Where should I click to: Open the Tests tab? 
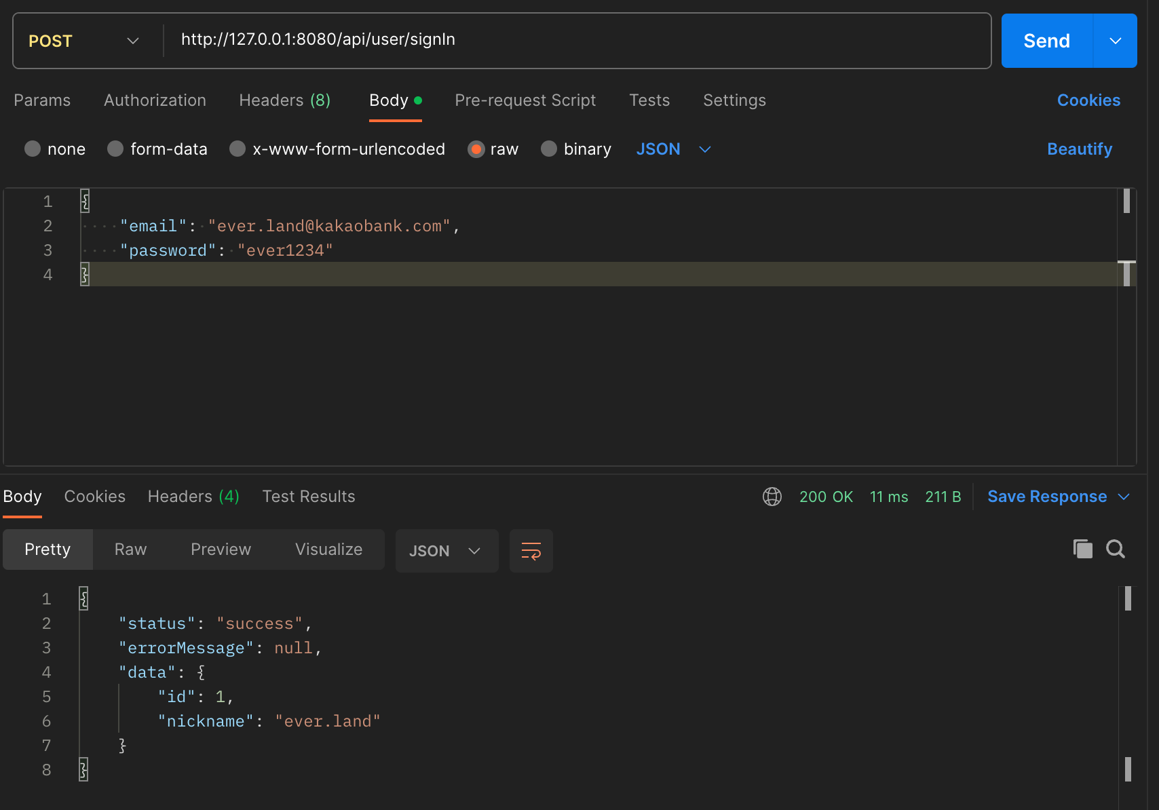point(649,100)
